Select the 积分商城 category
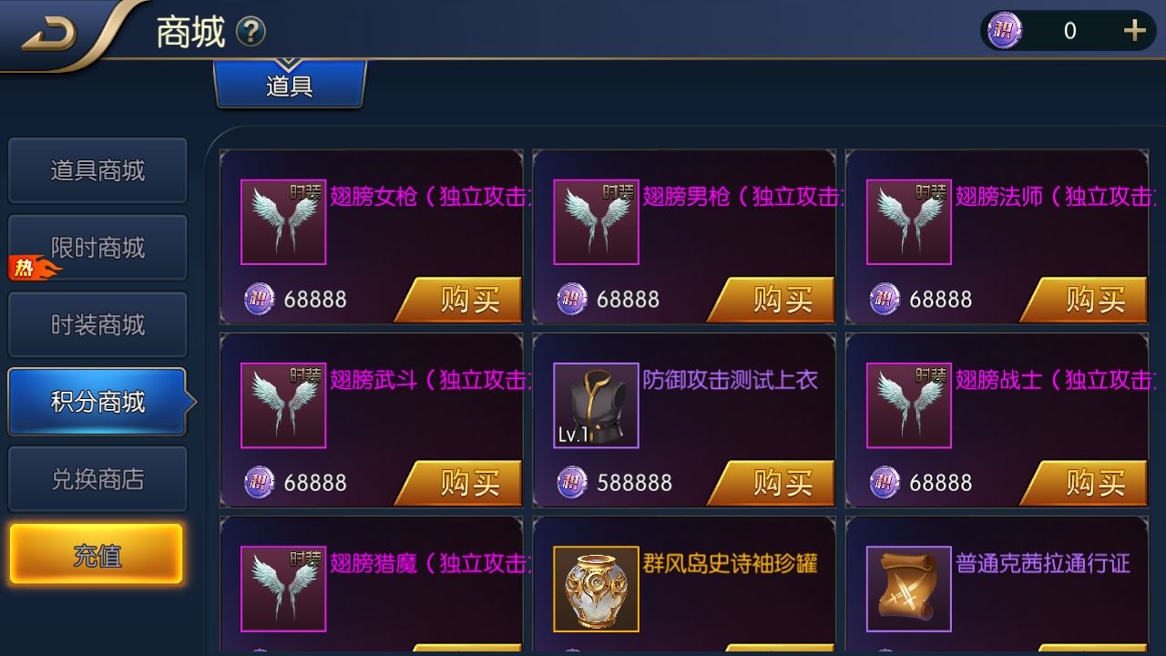 [97, 402]
